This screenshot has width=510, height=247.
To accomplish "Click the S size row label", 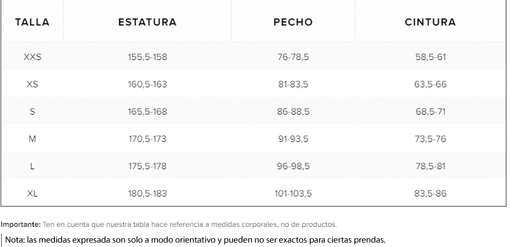I will click(x=32, y=111).
